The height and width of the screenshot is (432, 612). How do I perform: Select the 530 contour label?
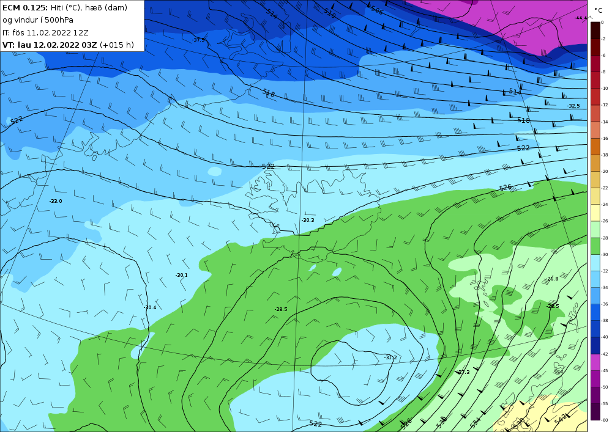[x=442, y=422]
